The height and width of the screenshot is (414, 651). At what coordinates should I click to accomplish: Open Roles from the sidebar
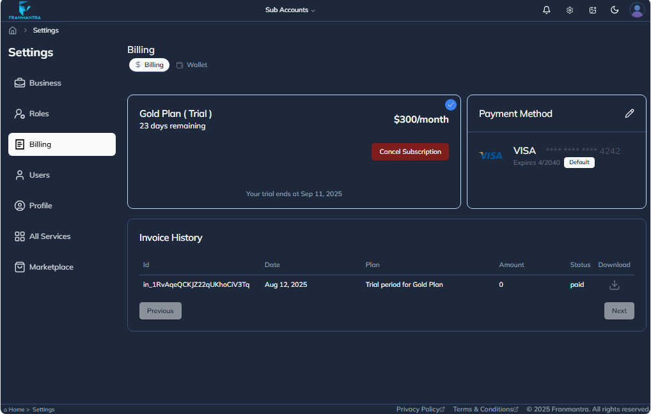click(38, 113)
